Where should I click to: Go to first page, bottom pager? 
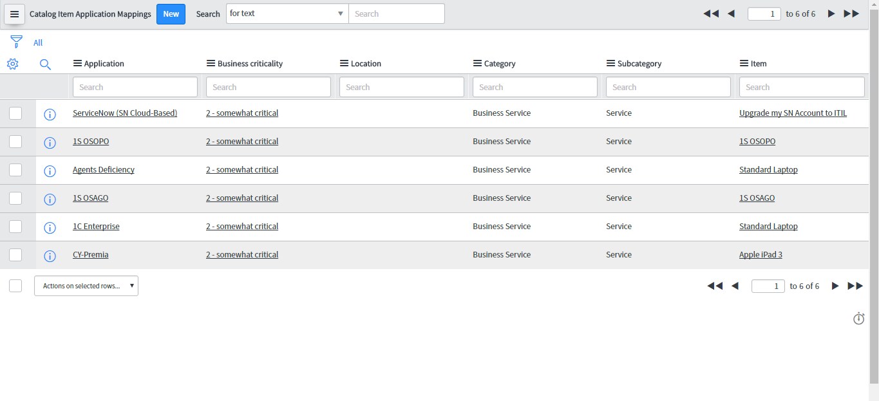715,286
